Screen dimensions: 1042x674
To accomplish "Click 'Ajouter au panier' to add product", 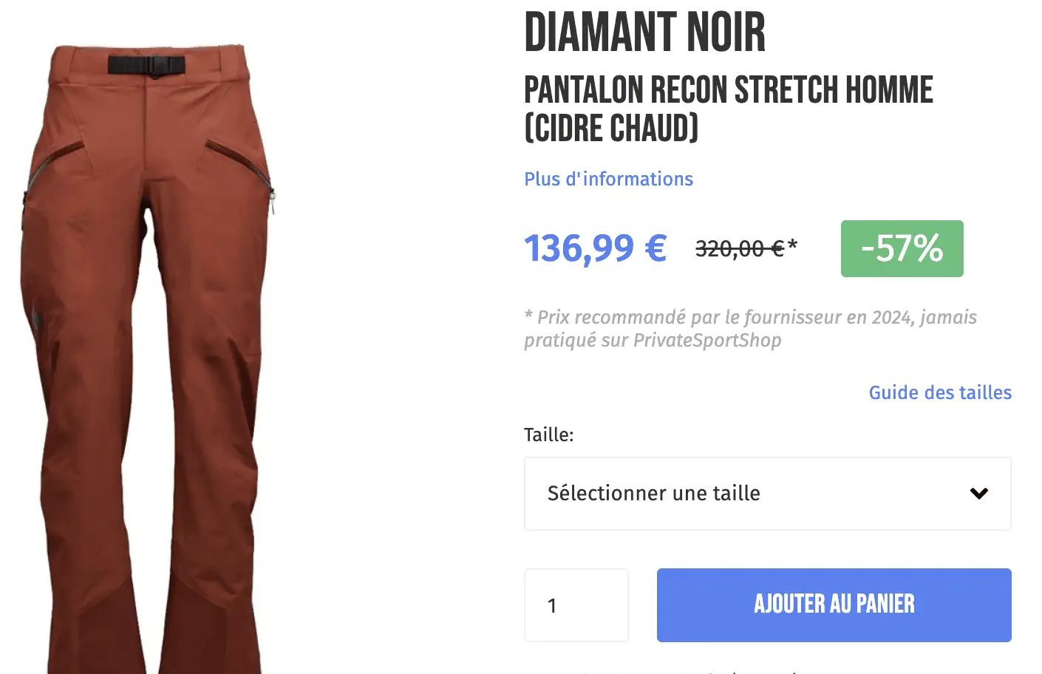I will (834, 605).
